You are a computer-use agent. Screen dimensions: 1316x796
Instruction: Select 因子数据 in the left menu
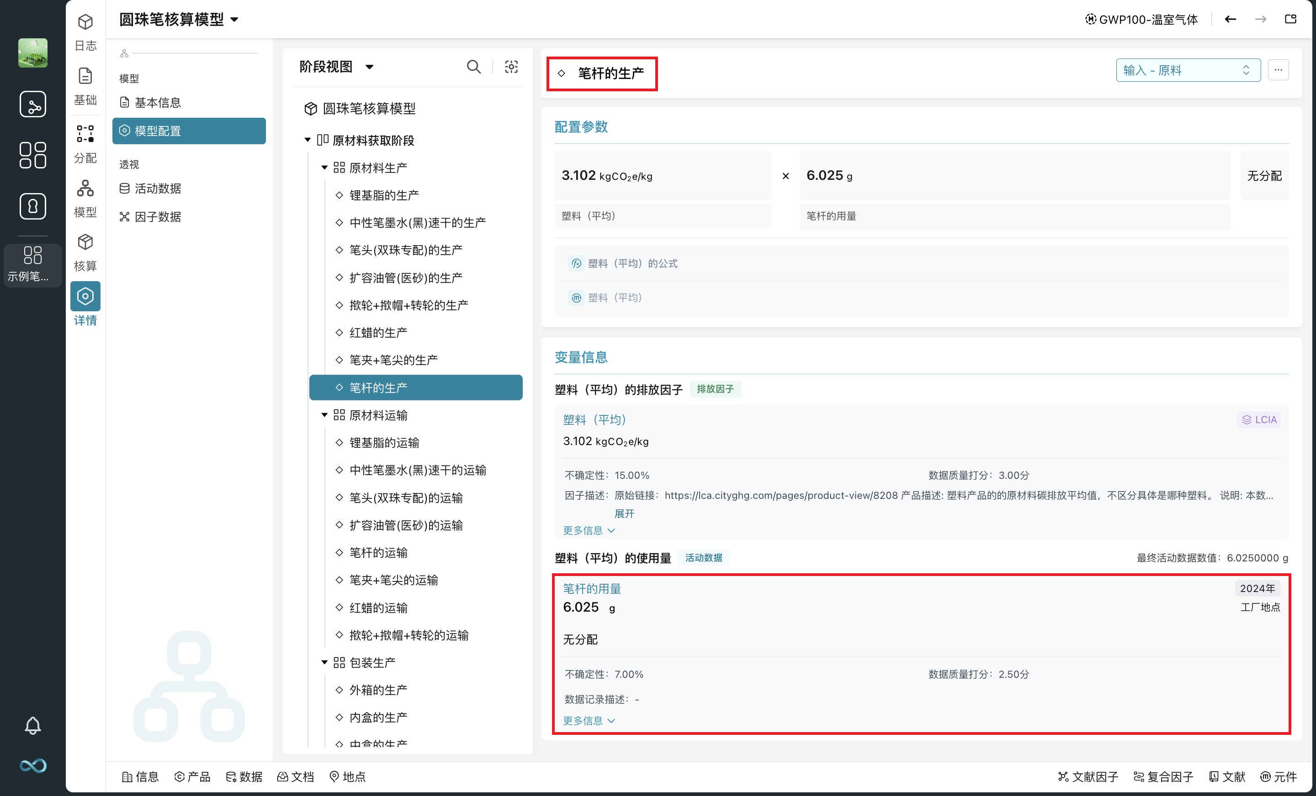point(158,217)
